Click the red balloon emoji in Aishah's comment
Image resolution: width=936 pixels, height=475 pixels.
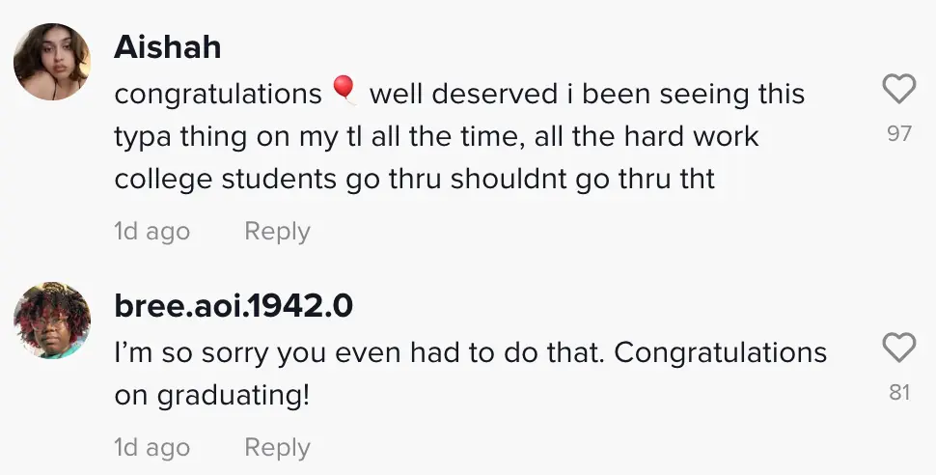pyautogui.click(x=344, y=92)
